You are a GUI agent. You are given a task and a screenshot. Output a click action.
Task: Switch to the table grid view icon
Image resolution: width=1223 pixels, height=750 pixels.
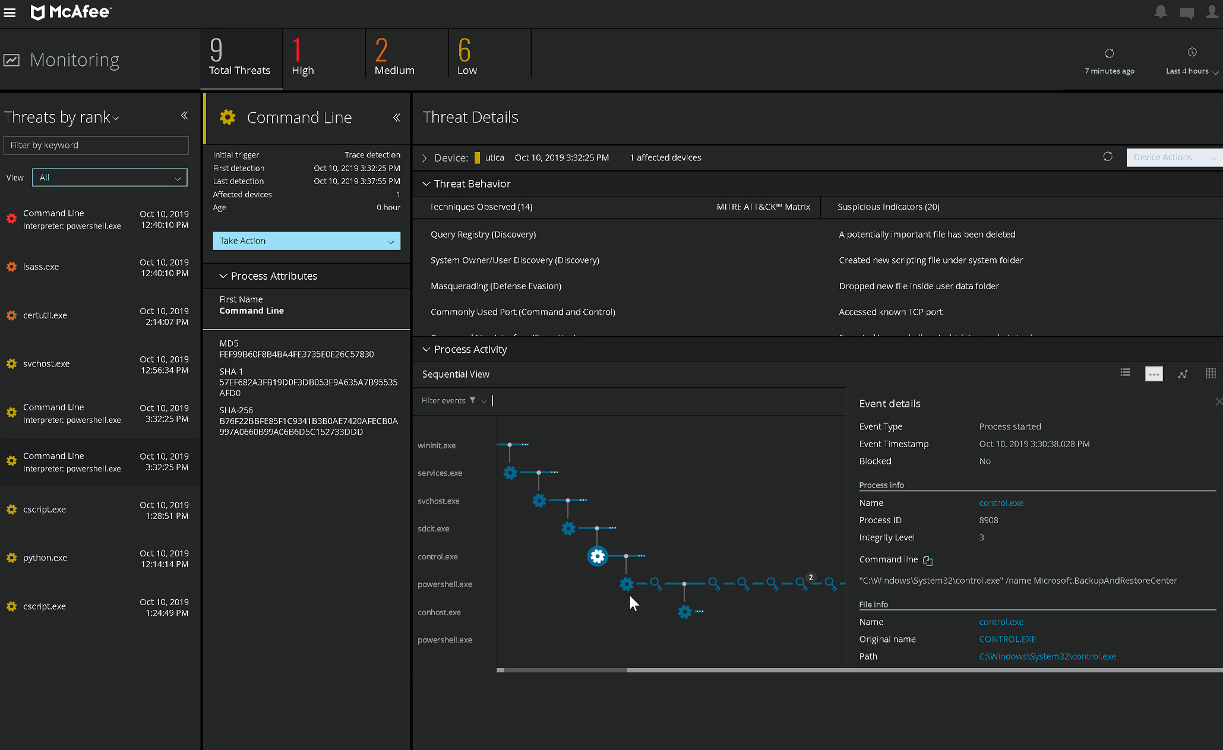coord(1211,374)
